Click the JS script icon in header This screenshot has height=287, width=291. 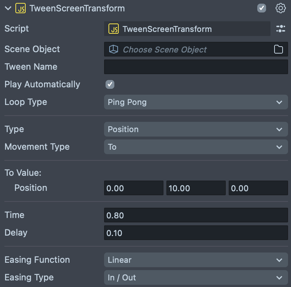[x=21, y=8]
